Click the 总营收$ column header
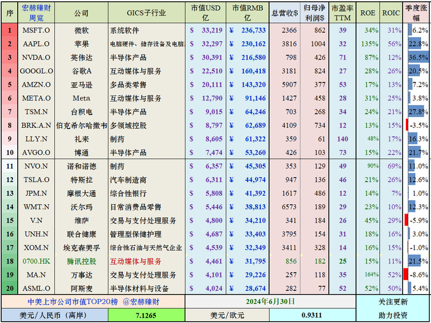Screen dimensions: 431x323 [x=284, y=13]
